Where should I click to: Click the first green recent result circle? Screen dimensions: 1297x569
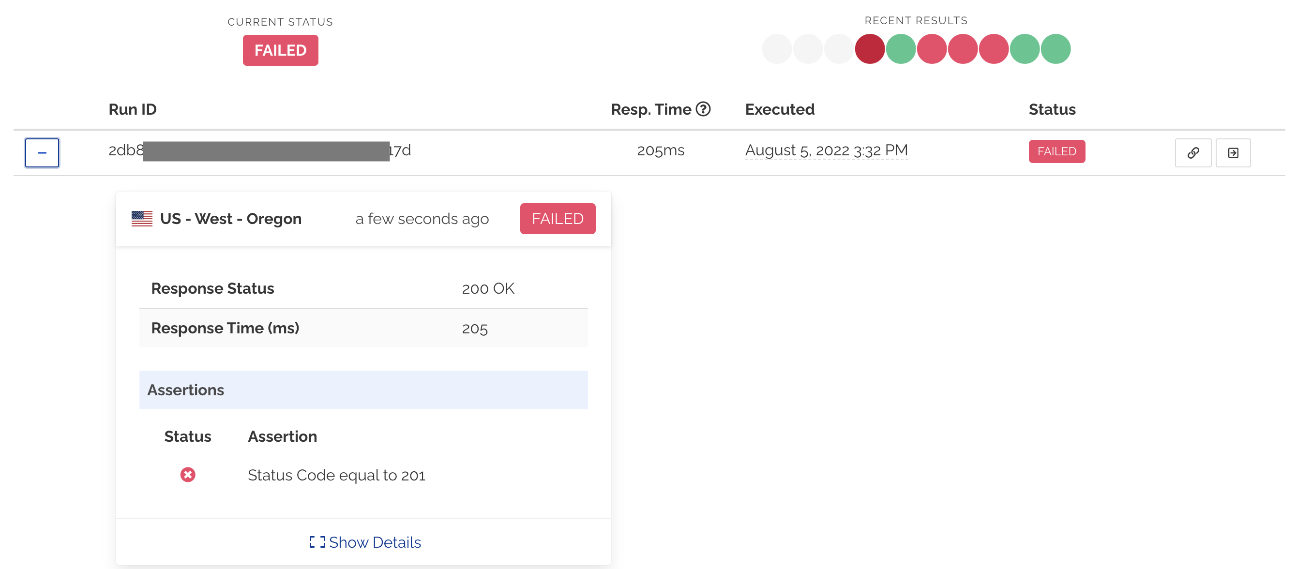900,49
